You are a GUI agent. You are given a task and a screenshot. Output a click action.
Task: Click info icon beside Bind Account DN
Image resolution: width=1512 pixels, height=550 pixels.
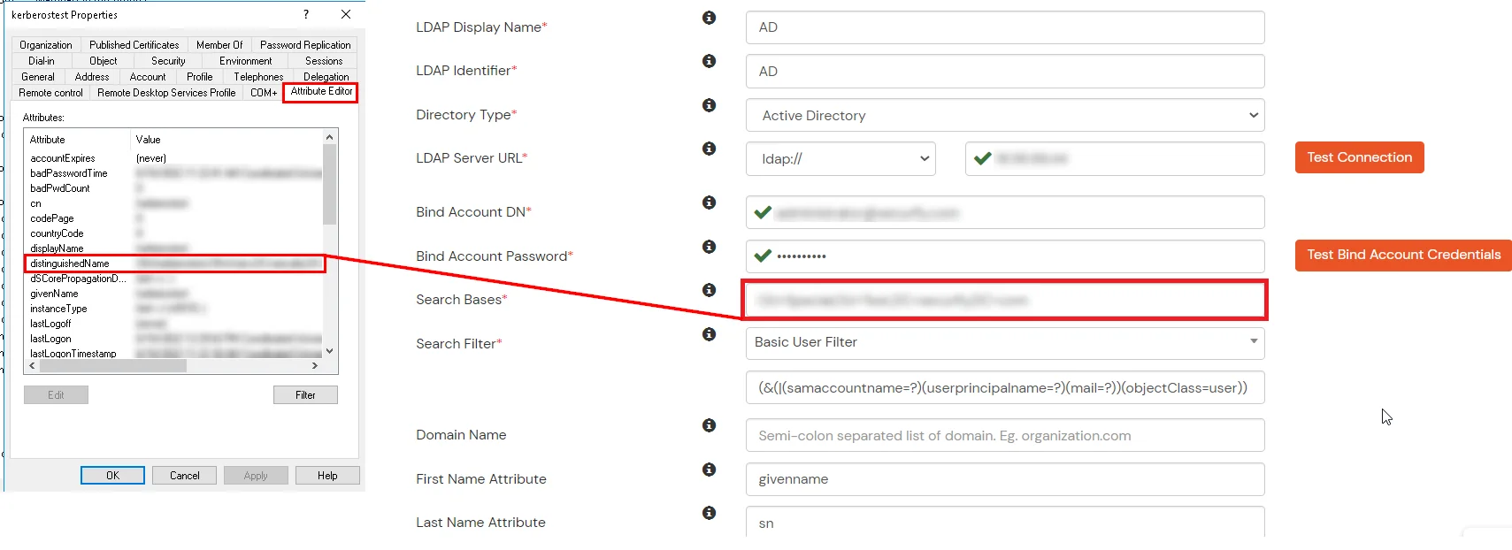pos(709,202)
